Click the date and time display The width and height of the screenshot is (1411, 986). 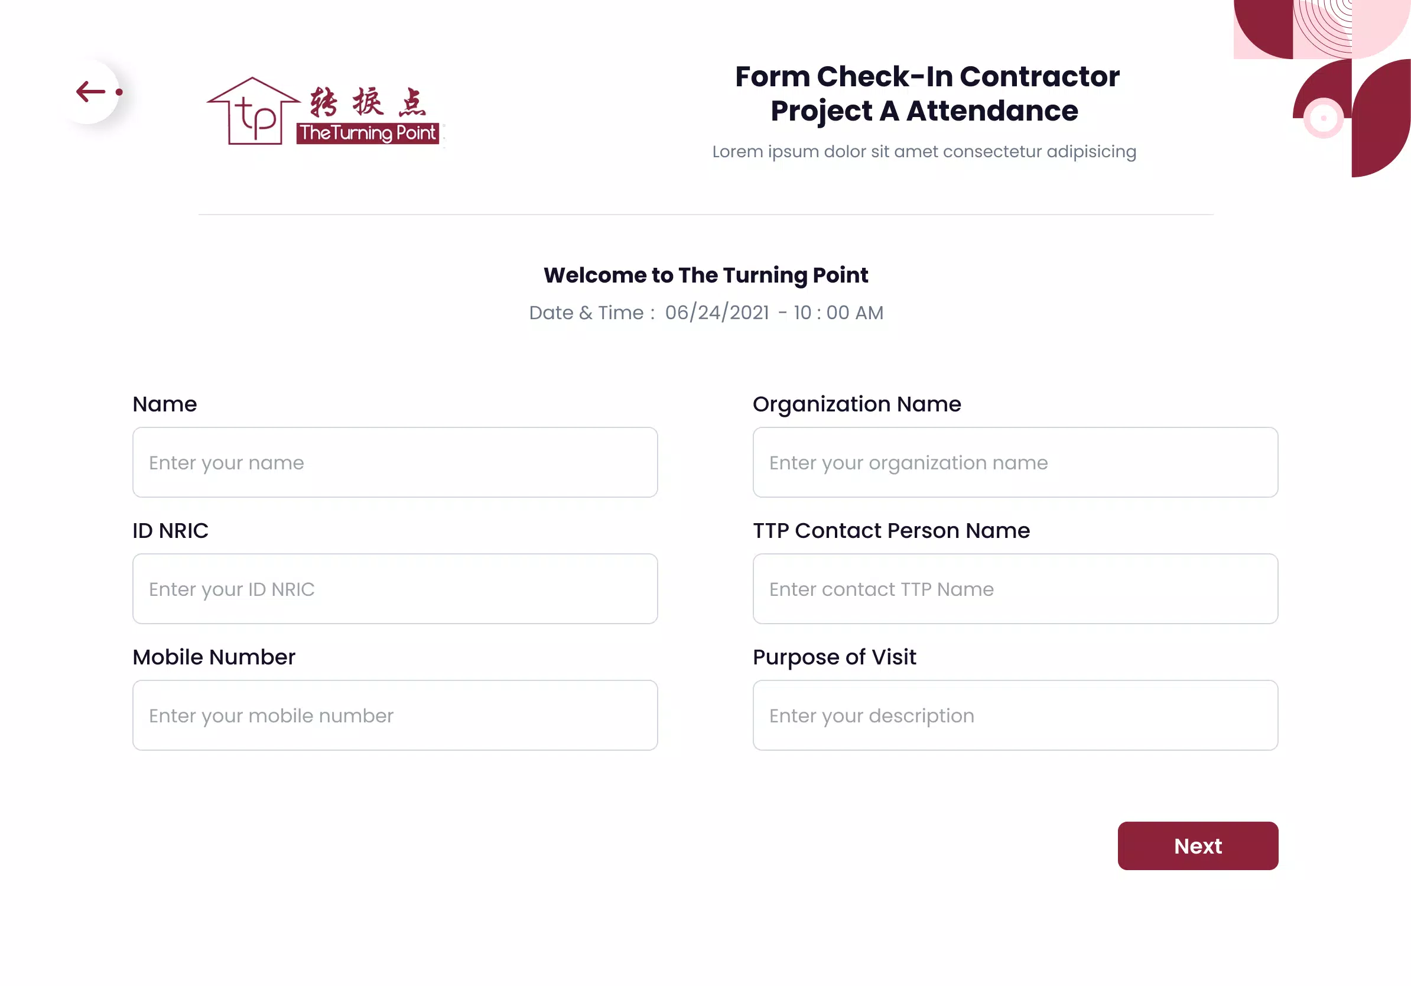tap(705, 312)
